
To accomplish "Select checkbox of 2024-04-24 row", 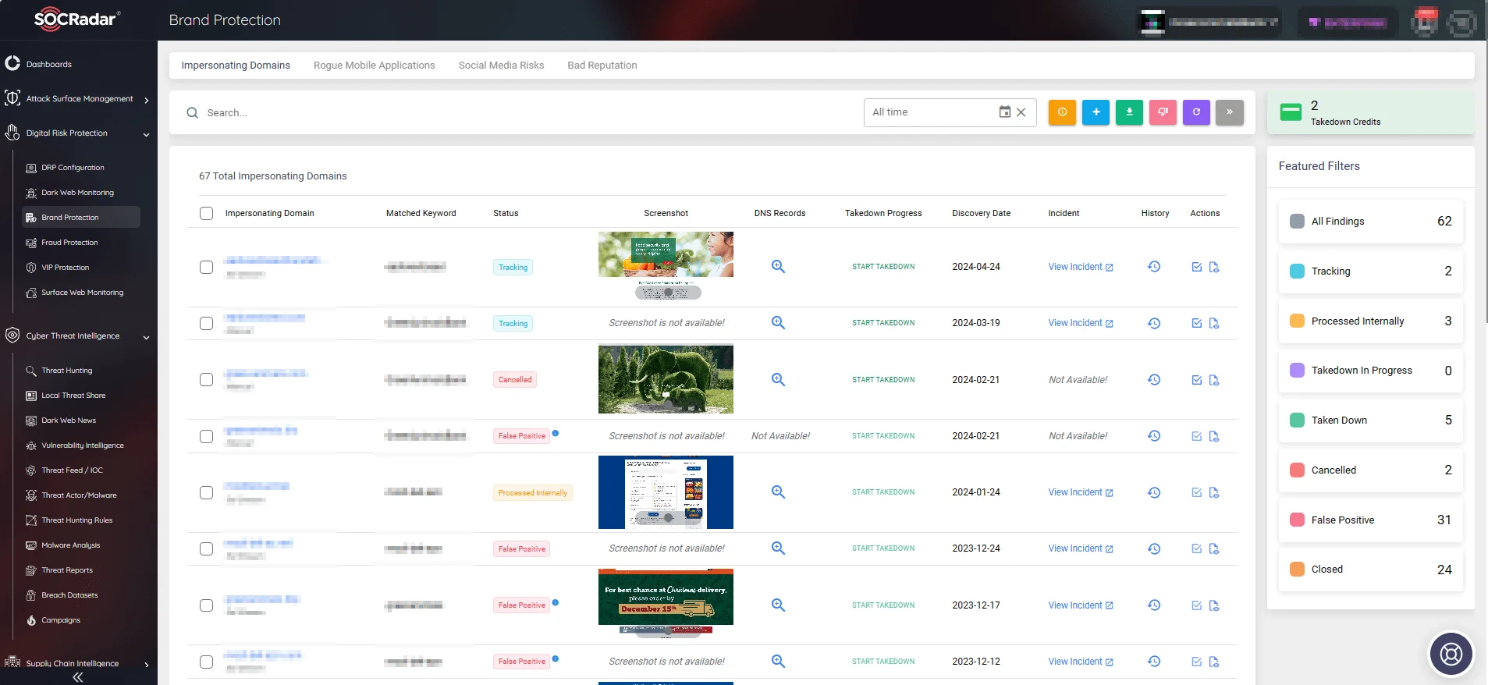I will pos(206,267).
